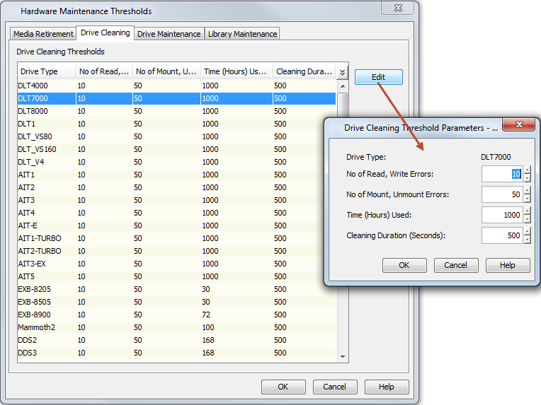Switch to the Media Retirement tab

(43, 34)
